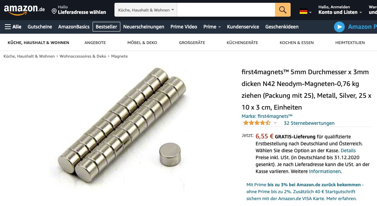Click the orange search magnifier button
Screen dimensions: 377x206
[283, 10]
